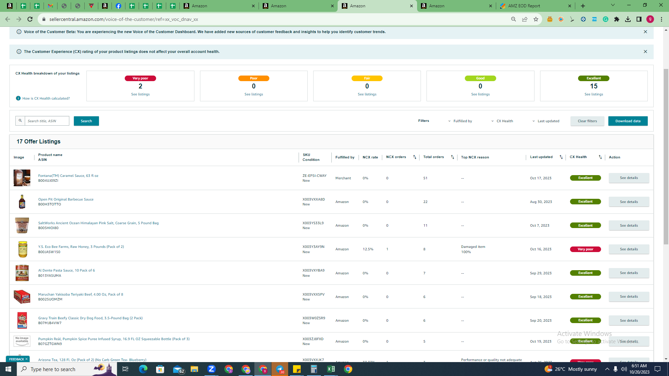This screenshot has height=376, width=669.
Task: Reload the Seller Central page
Action: (30, 19)
